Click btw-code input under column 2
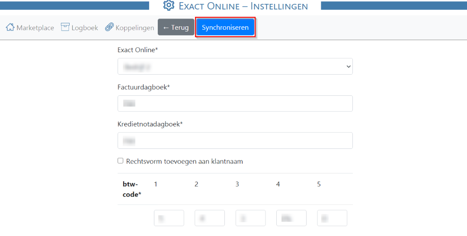 coord(210,218)
